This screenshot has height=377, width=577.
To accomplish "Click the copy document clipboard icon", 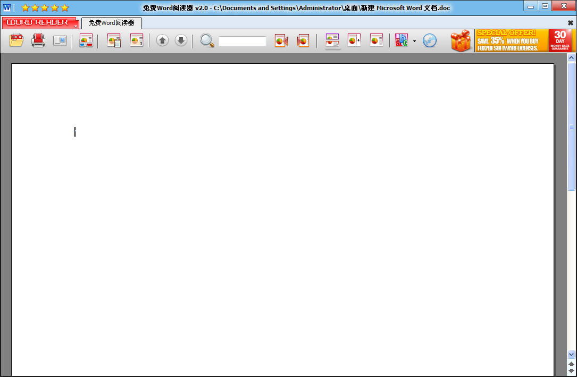I will [114, 40].
